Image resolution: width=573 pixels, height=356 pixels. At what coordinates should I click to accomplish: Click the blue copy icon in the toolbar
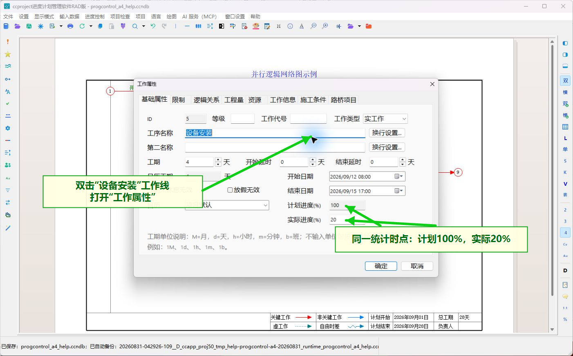[x=100, y=26]
